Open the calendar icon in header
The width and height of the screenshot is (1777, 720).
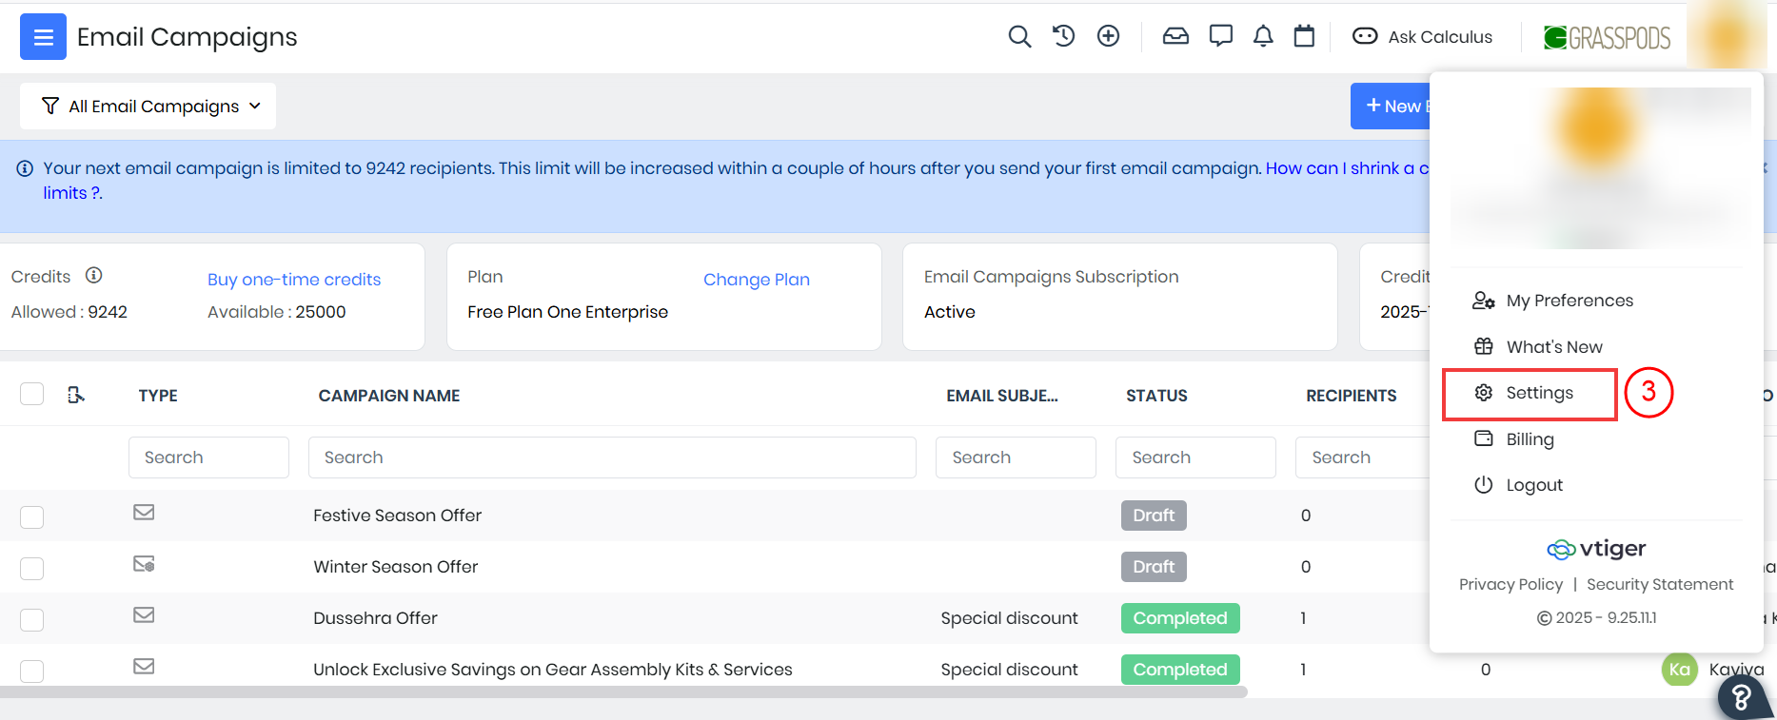tap(1304, 37)
